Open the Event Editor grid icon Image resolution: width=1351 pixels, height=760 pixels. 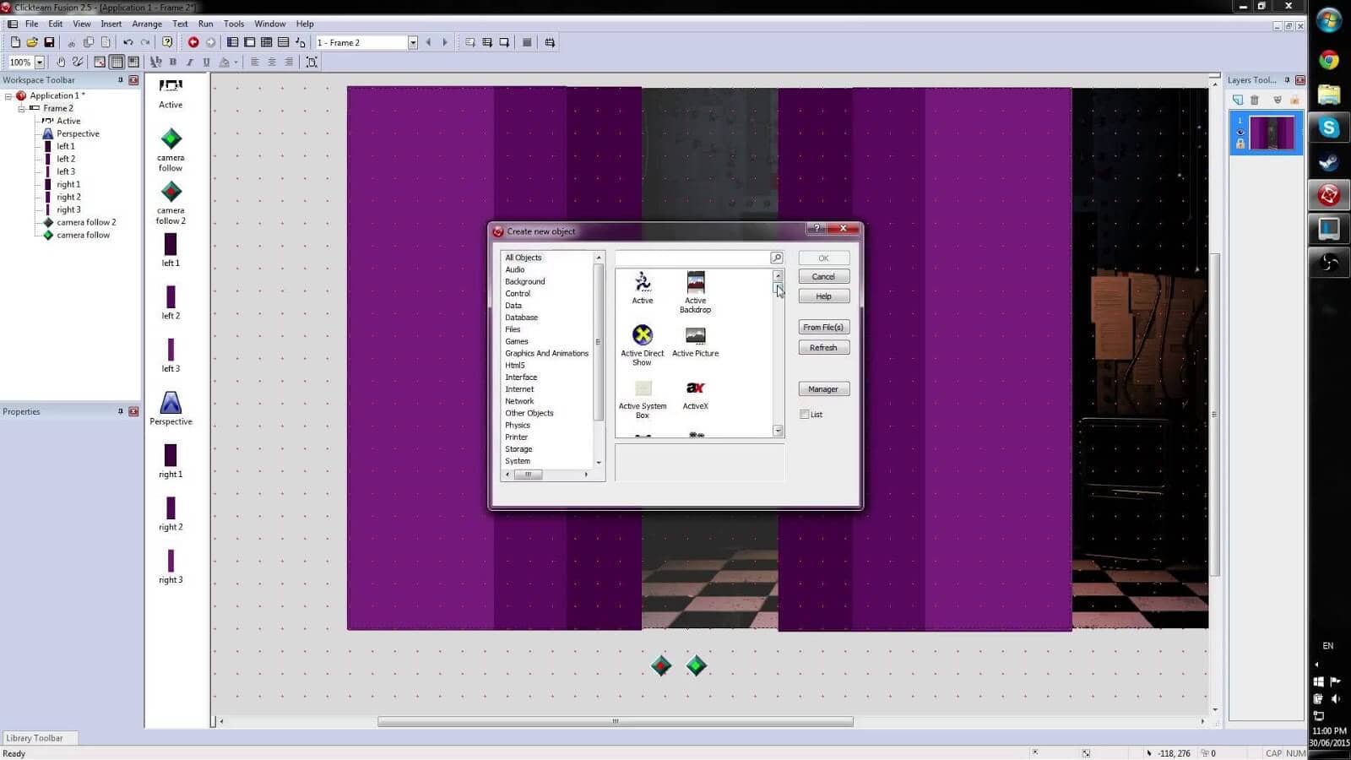[267, 42]
